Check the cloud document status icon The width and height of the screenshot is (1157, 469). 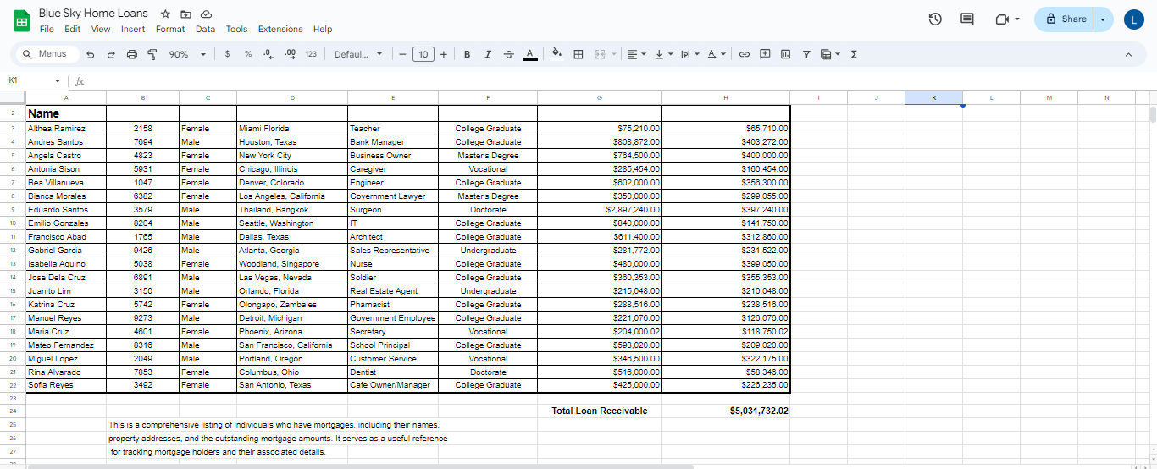pos(206,14)
